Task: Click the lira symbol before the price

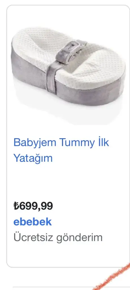Action: click(x=16, y=206)
